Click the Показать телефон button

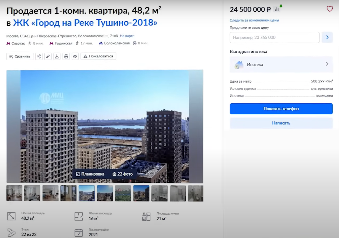[x=281, y=109]
